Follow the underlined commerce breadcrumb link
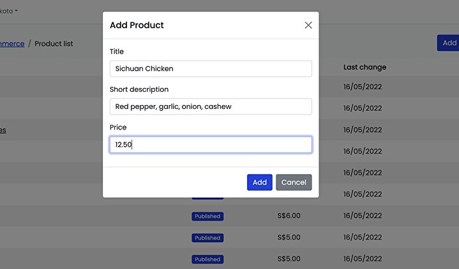The height and width of the screenshot is (269, 459). pyautogui.click(x=11, y=43)
